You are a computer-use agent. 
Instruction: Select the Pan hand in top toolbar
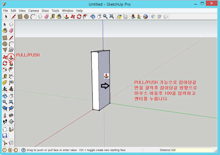coord(99,16)
